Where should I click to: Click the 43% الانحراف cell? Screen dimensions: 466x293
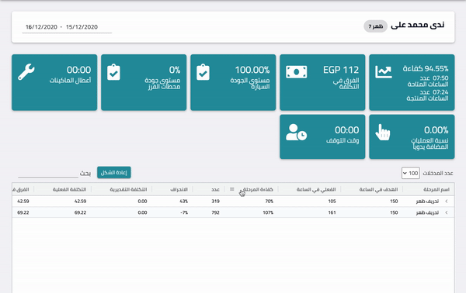(183, 202)
